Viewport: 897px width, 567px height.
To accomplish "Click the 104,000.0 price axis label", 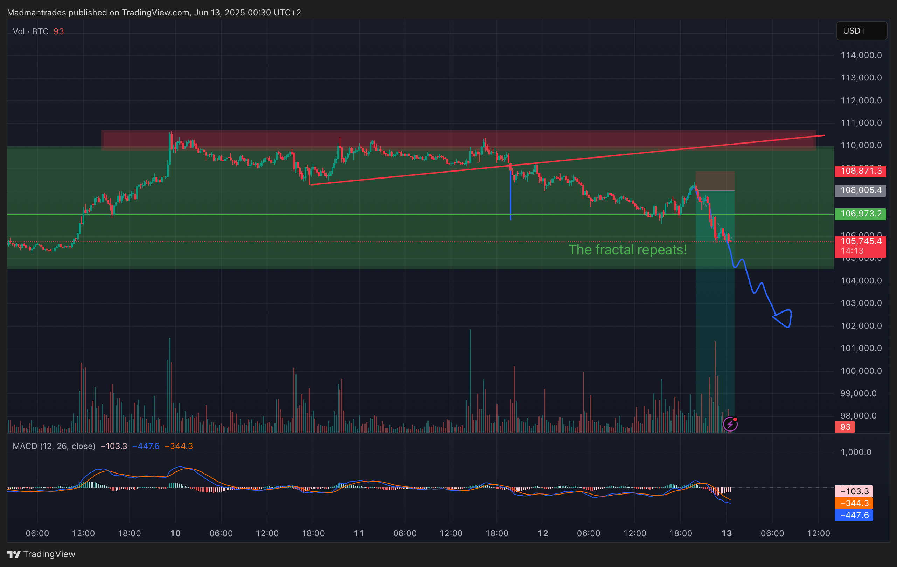I will click(x=861, y=281).
